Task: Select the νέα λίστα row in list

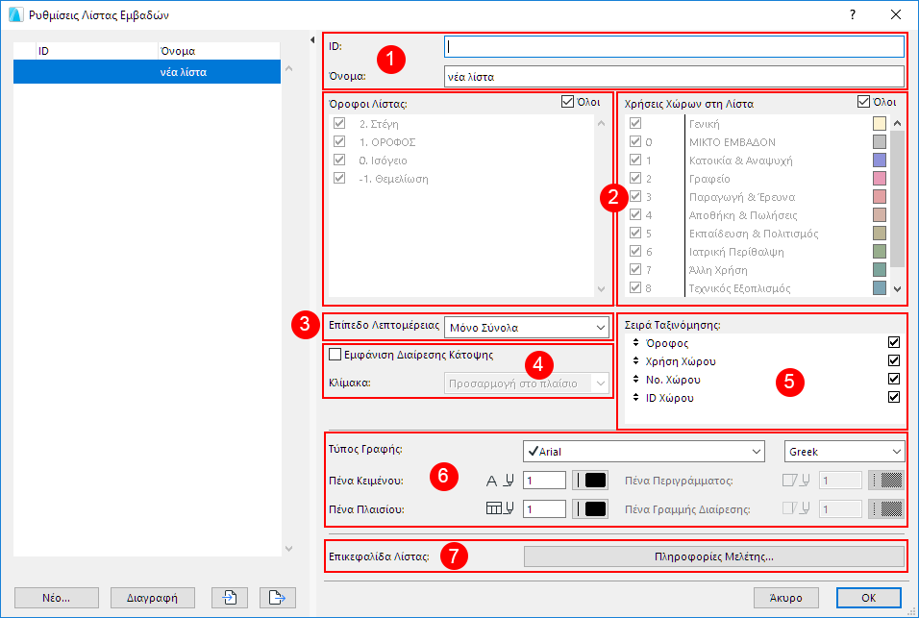Action: 147,72
